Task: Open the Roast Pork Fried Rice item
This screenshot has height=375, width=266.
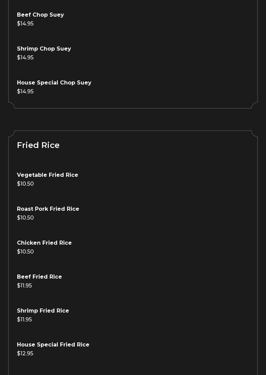Action: [x=48, y=209]
